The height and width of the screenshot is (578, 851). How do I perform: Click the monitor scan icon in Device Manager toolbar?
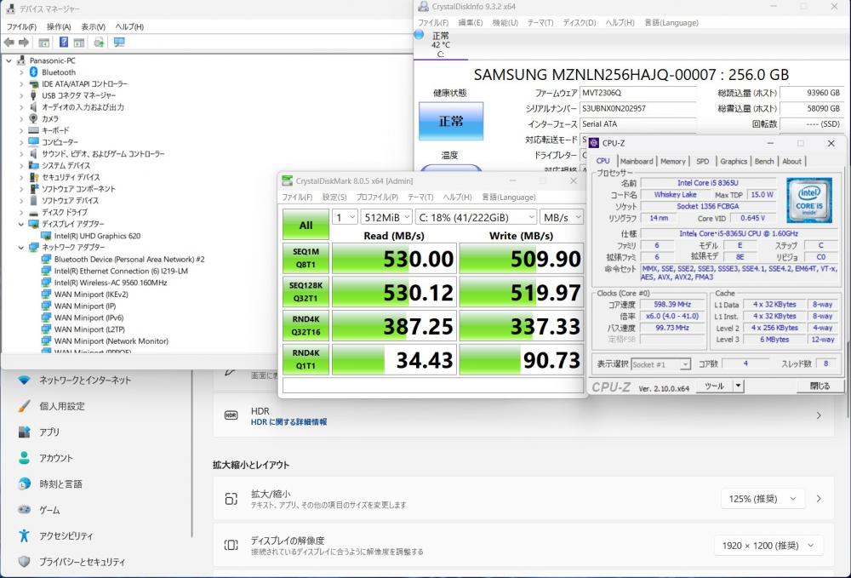point(119,43)
